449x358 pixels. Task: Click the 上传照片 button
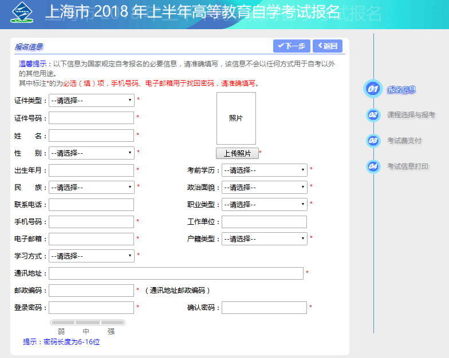[237, 153]
